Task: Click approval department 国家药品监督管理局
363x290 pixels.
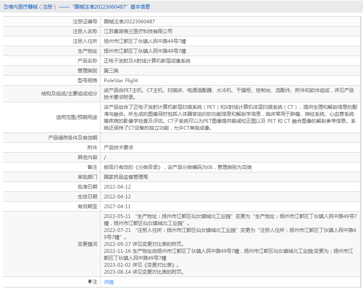Action: tap(126, 177)
